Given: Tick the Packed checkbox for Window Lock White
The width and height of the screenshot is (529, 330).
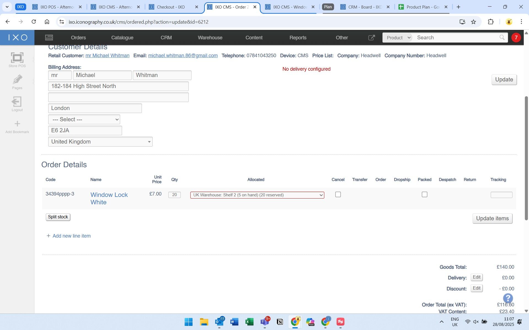Looking at the screenshot, I should tap(425, 195).
